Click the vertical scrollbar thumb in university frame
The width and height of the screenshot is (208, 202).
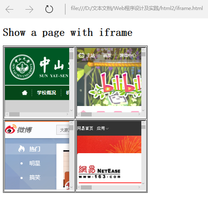71,56
